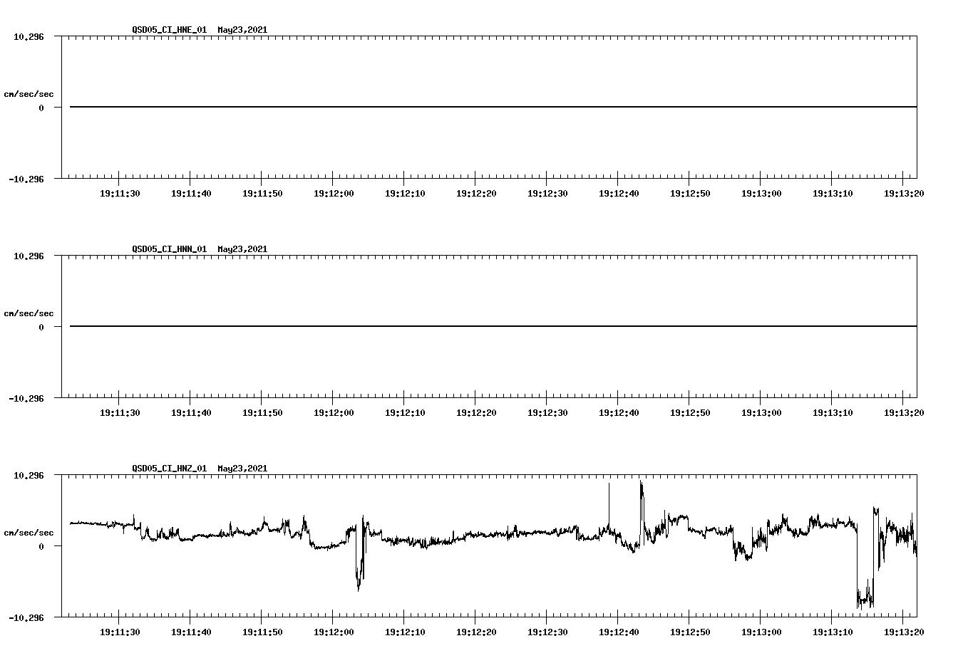Click the cm/sec/sec unit label on top plot
The height and width of the screenshot is (658, 968).
(x=29, y=93)
